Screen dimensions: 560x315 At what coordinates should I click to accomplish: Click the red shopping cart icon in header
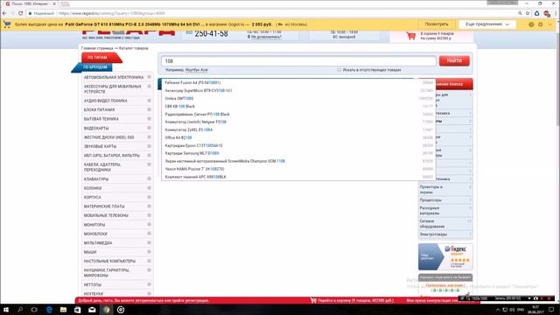pos(410,36)
